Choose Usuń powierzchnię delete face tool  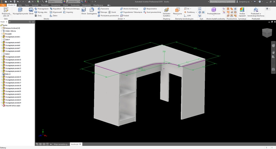[152, 12]
